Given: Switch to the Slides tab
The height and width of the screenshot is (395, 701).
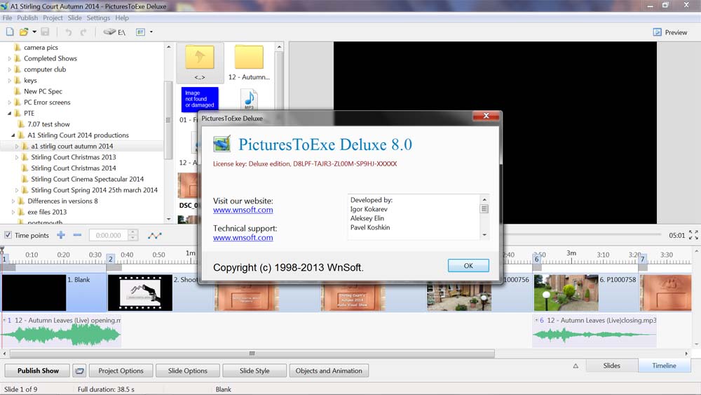Looking at the screenshot, I should [611, 366].
